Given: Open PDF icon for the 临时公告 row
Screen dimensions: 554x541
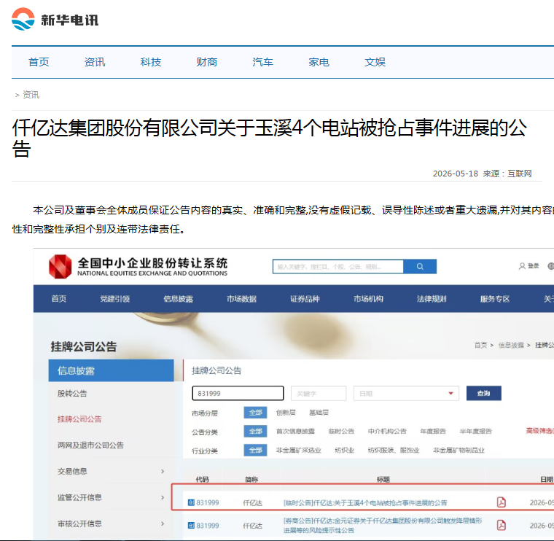Looking at the screenshot, I should click(x=502, y=502).
